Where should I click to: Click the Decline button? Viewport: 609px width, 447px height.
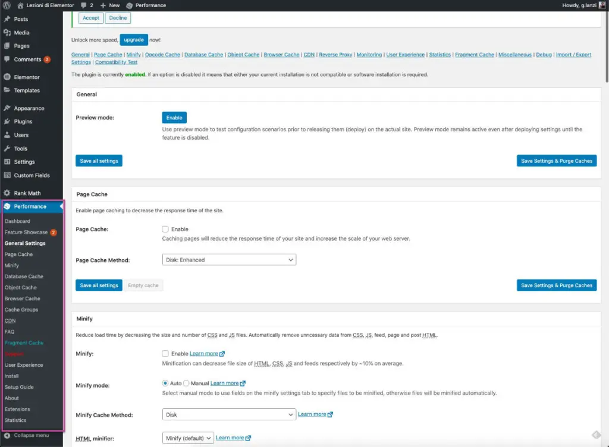(118, 18)
